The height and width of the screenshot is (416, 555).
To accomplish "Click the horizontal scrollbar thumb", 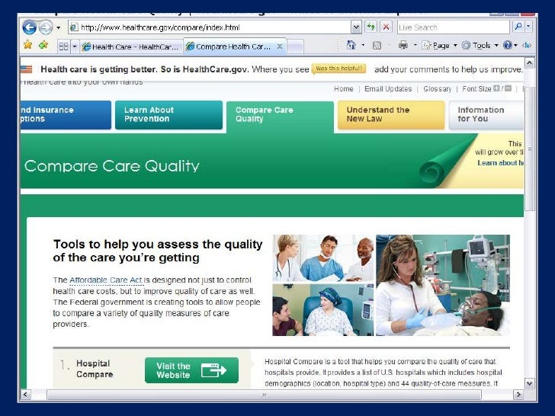I will pyautogui.click(x=264, y=395).
